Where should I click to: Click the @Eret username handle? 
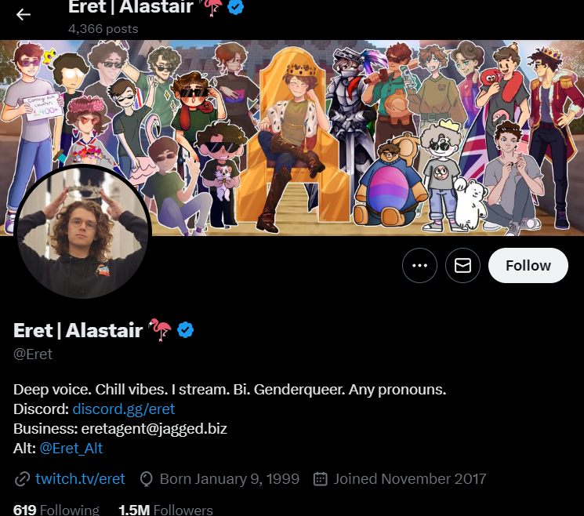tap(33, 354)
